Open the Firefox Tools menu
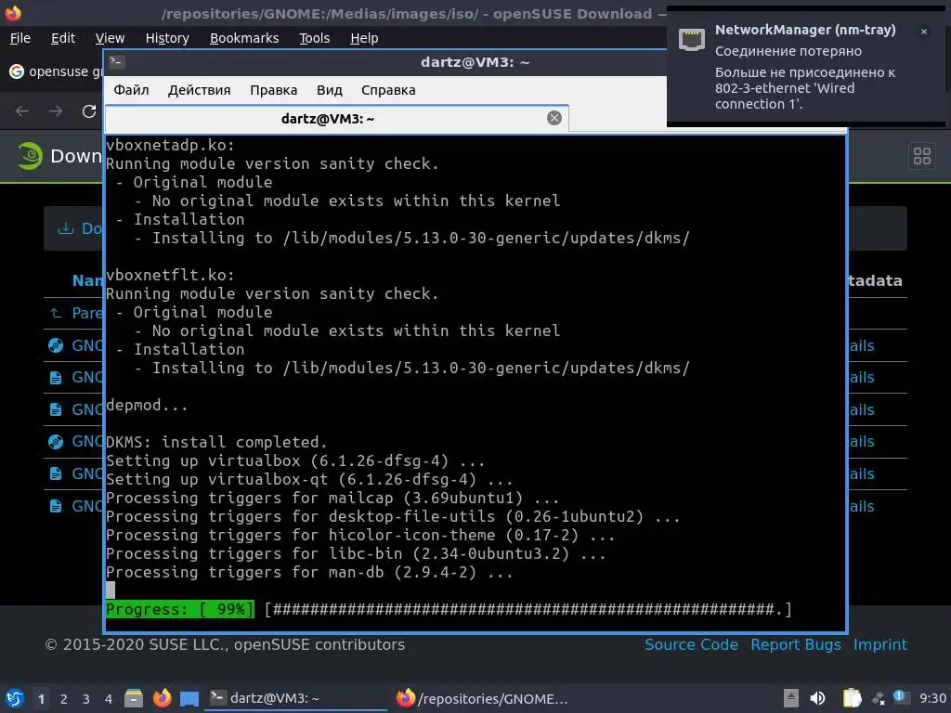The width and height of the screenshot is (951, 713). (x=314, y=38)
